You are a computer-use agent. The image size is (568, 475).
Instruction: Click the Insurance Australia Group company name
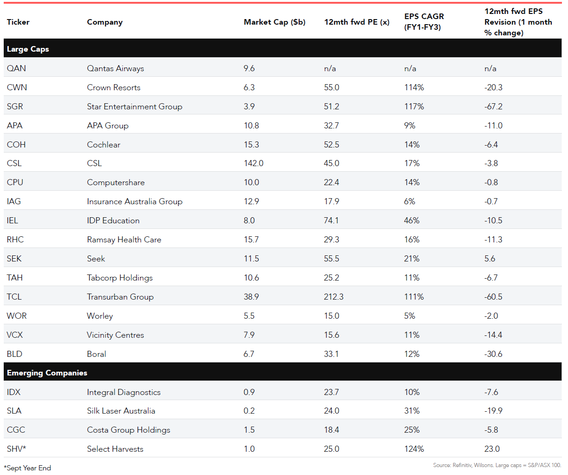click(x=134, y=201)
